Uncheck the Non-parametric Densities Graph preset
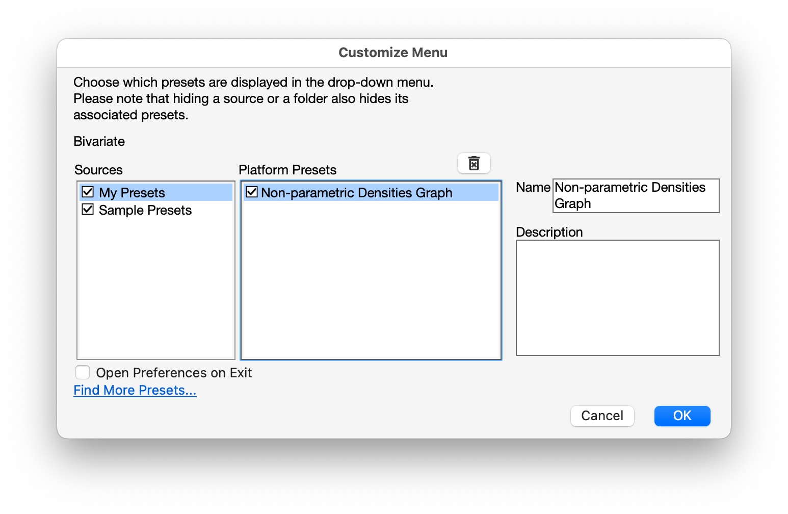Viewport: 788px width, 514px height. coord(252,192)
